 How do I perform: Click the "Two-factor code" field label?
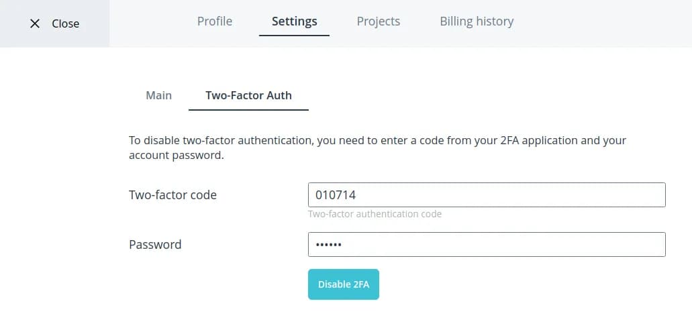(172, 195)
